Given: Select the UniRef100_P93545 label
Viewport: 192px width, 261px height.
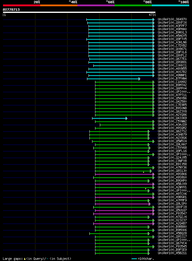Looking at the screenshot, I should click(172, 247).
